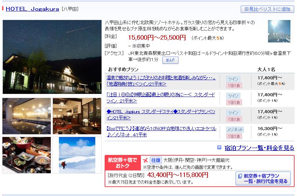Open the HOTEL Jogakura title link
Image resolution: width=297 pixels, height=196 pixels.
click(32, 9)
